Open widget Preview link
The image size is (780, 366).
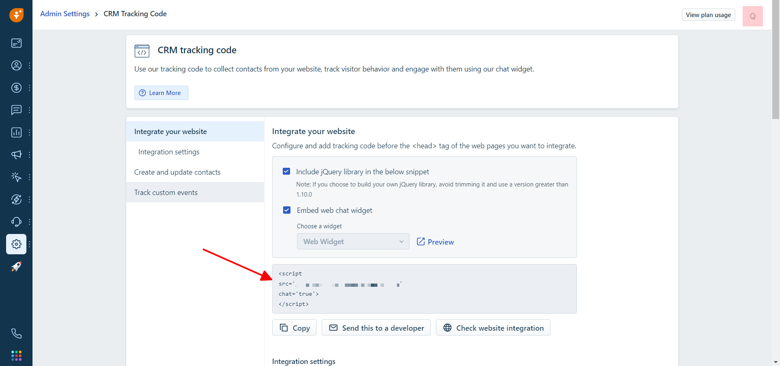(x=435, y=242)
